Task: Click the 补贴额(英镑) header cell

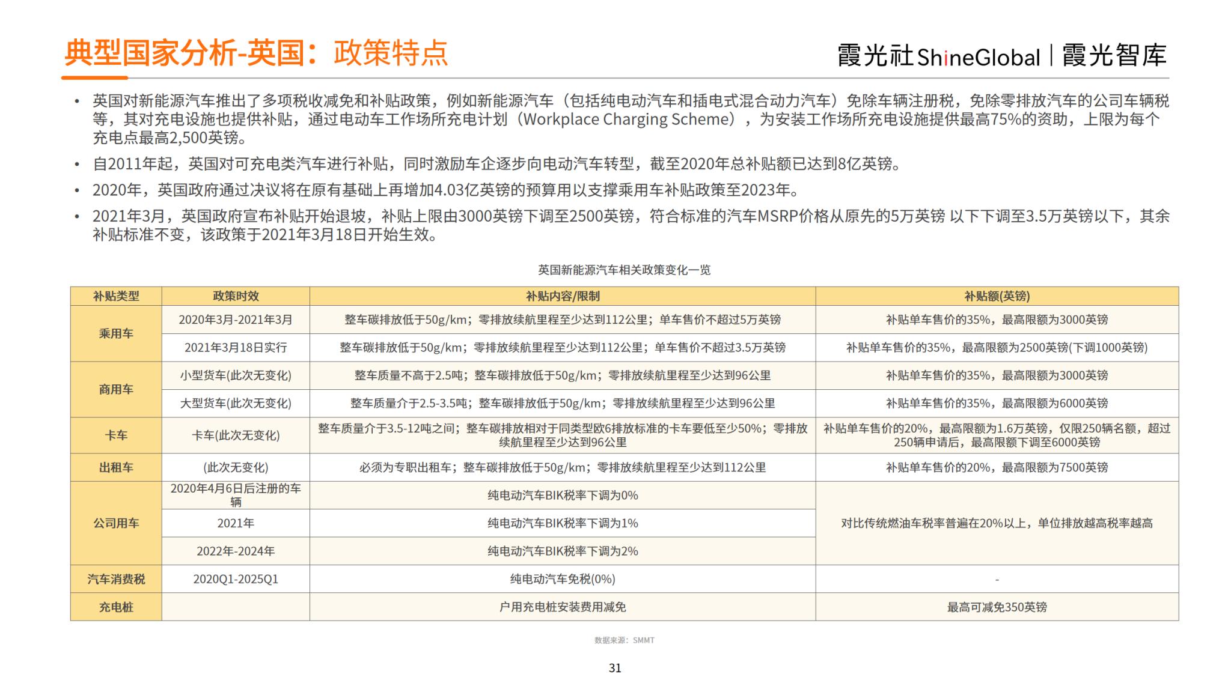Action: click(997, 296)
